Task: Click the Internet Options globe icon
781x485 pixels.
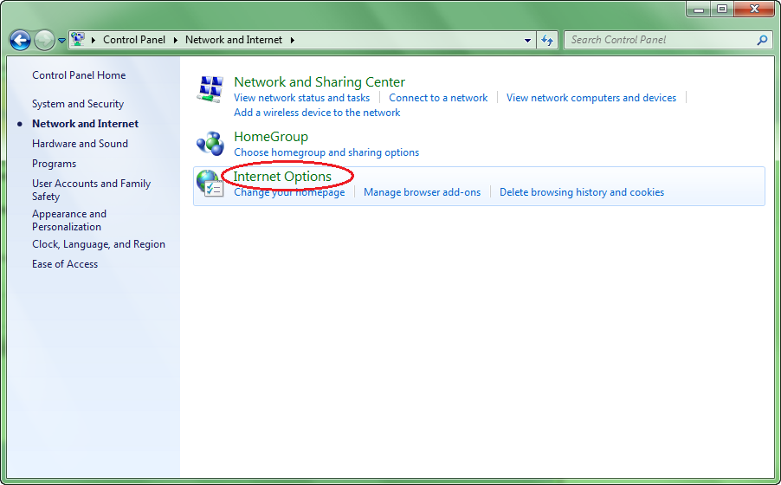Action: pyautogui.click(x=210, y=184)
